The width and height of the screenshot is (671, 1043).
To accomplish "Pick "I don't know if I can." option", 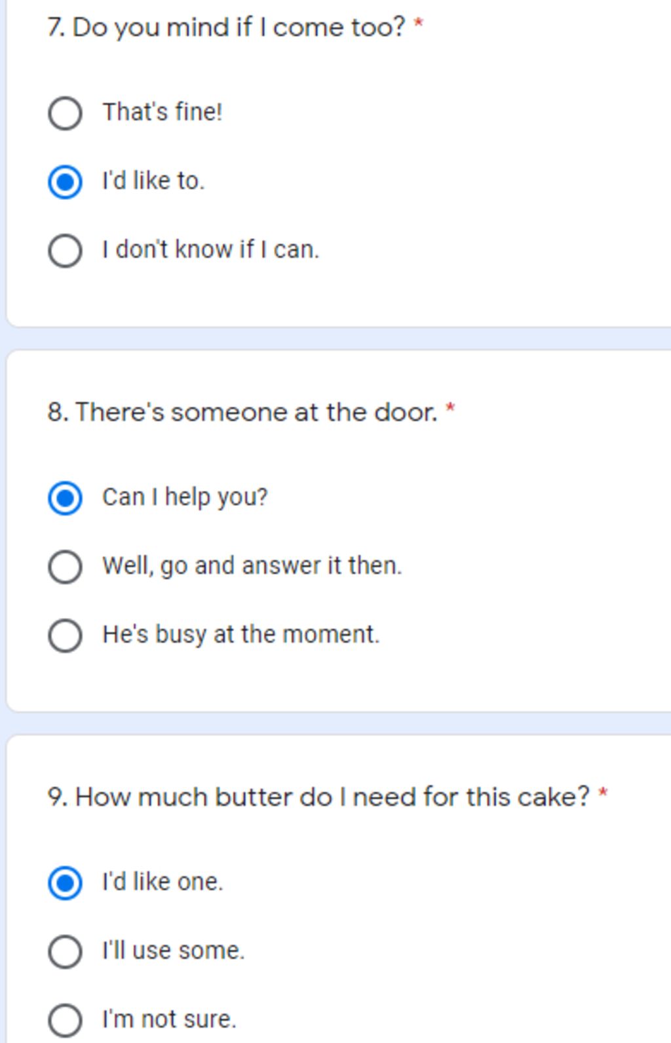I will [65, 251].
